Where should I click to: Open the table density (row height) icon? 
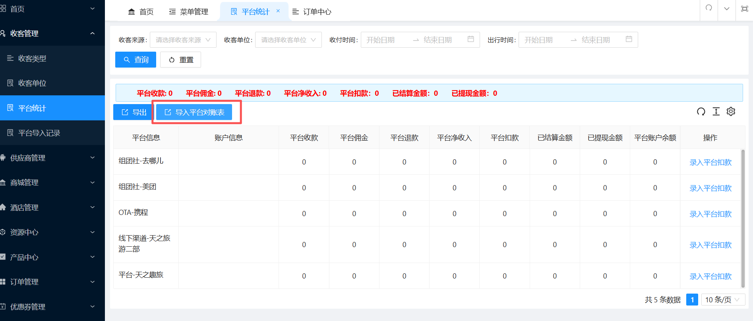pos(716,112)
